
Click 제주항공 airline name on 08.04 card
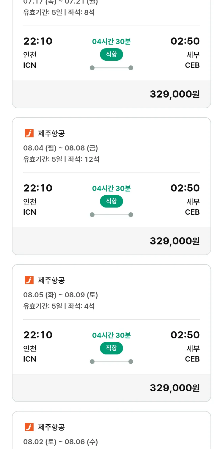(51, 134)
